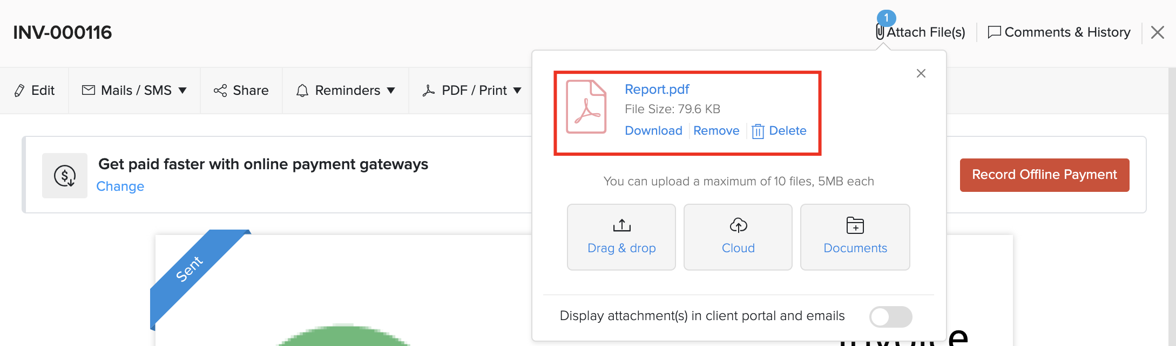Image resolution: width=1176 pixels, height=346 pixels.
Task: Open the Report.pdf file name link
Action: (x=657, y=89)
